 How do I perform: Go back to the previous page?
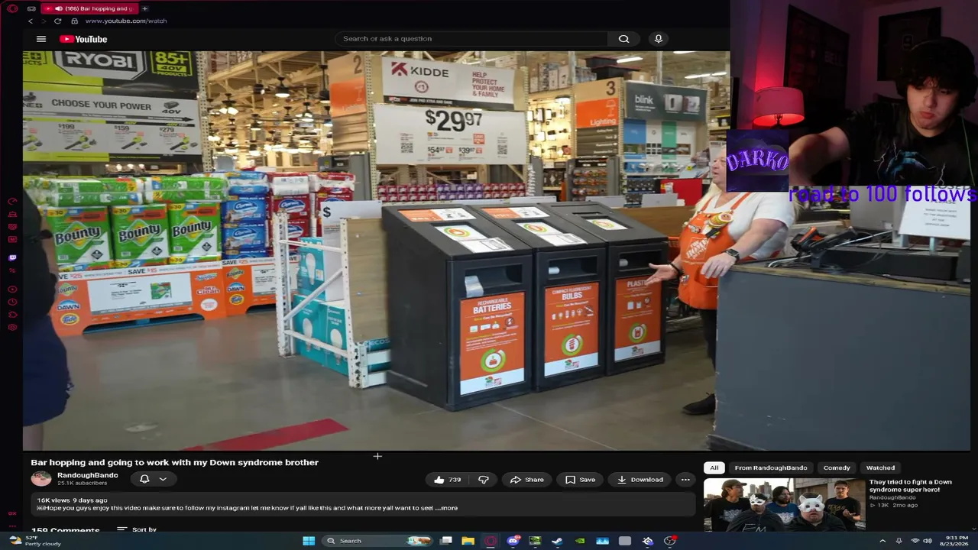[x=31, y=21]
